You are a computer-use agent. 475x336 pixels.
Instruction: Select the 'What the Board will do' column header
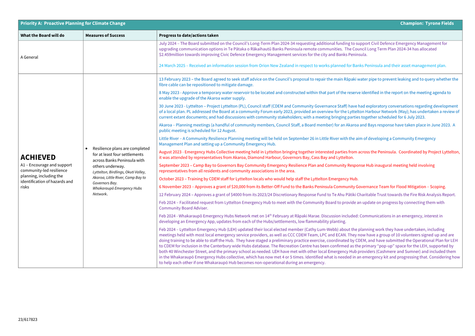[42, 35]
